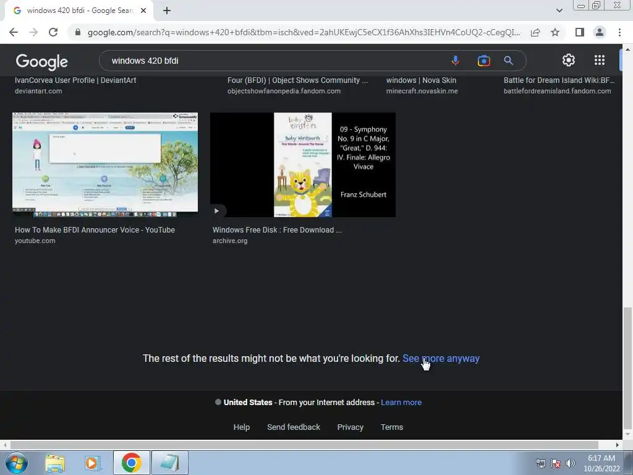Viewport: 633px width, 475px height.
Task: Open 'windows | Nova Skin' result
Action: tap(421, 80)
